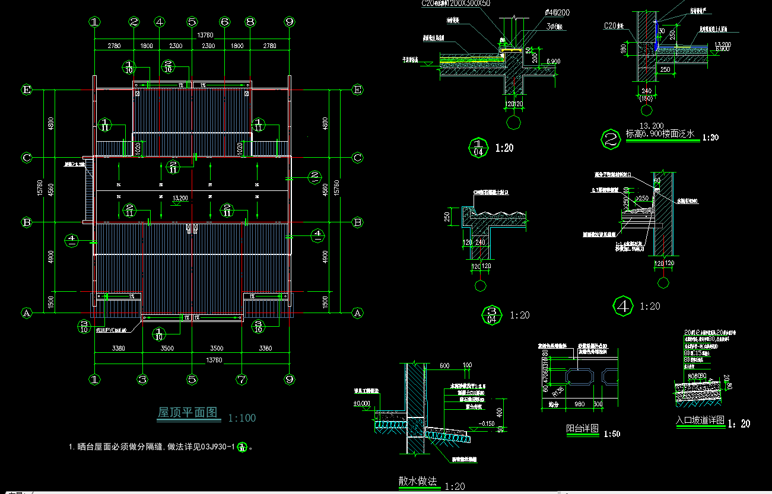
Task: Click the 阳台详图 title text
Action: coord(582,429)
